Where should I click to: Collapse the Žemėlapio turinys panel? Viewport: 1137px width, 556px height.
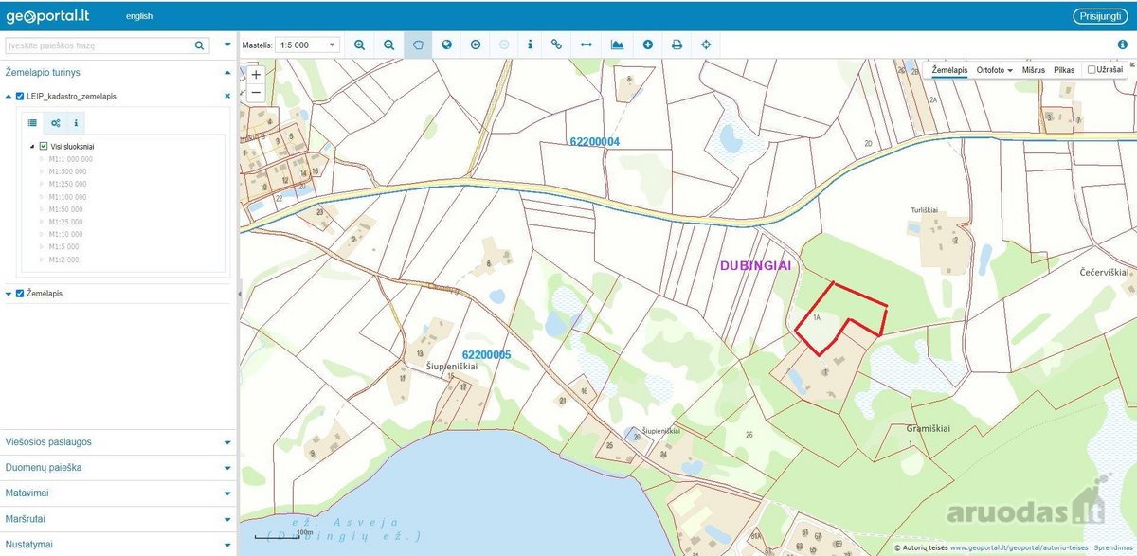(x=227, y=72)
